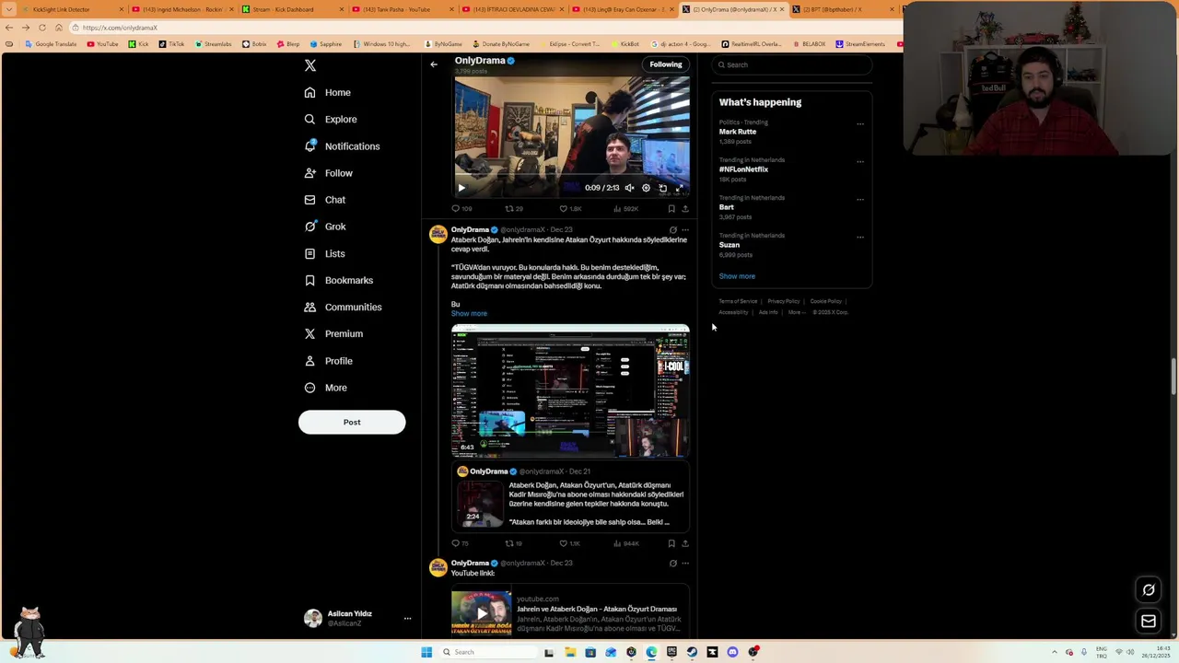Open Mark Rutte trending topic
This screenshot has height=663, width=1179.
click(x=738, y=132)
